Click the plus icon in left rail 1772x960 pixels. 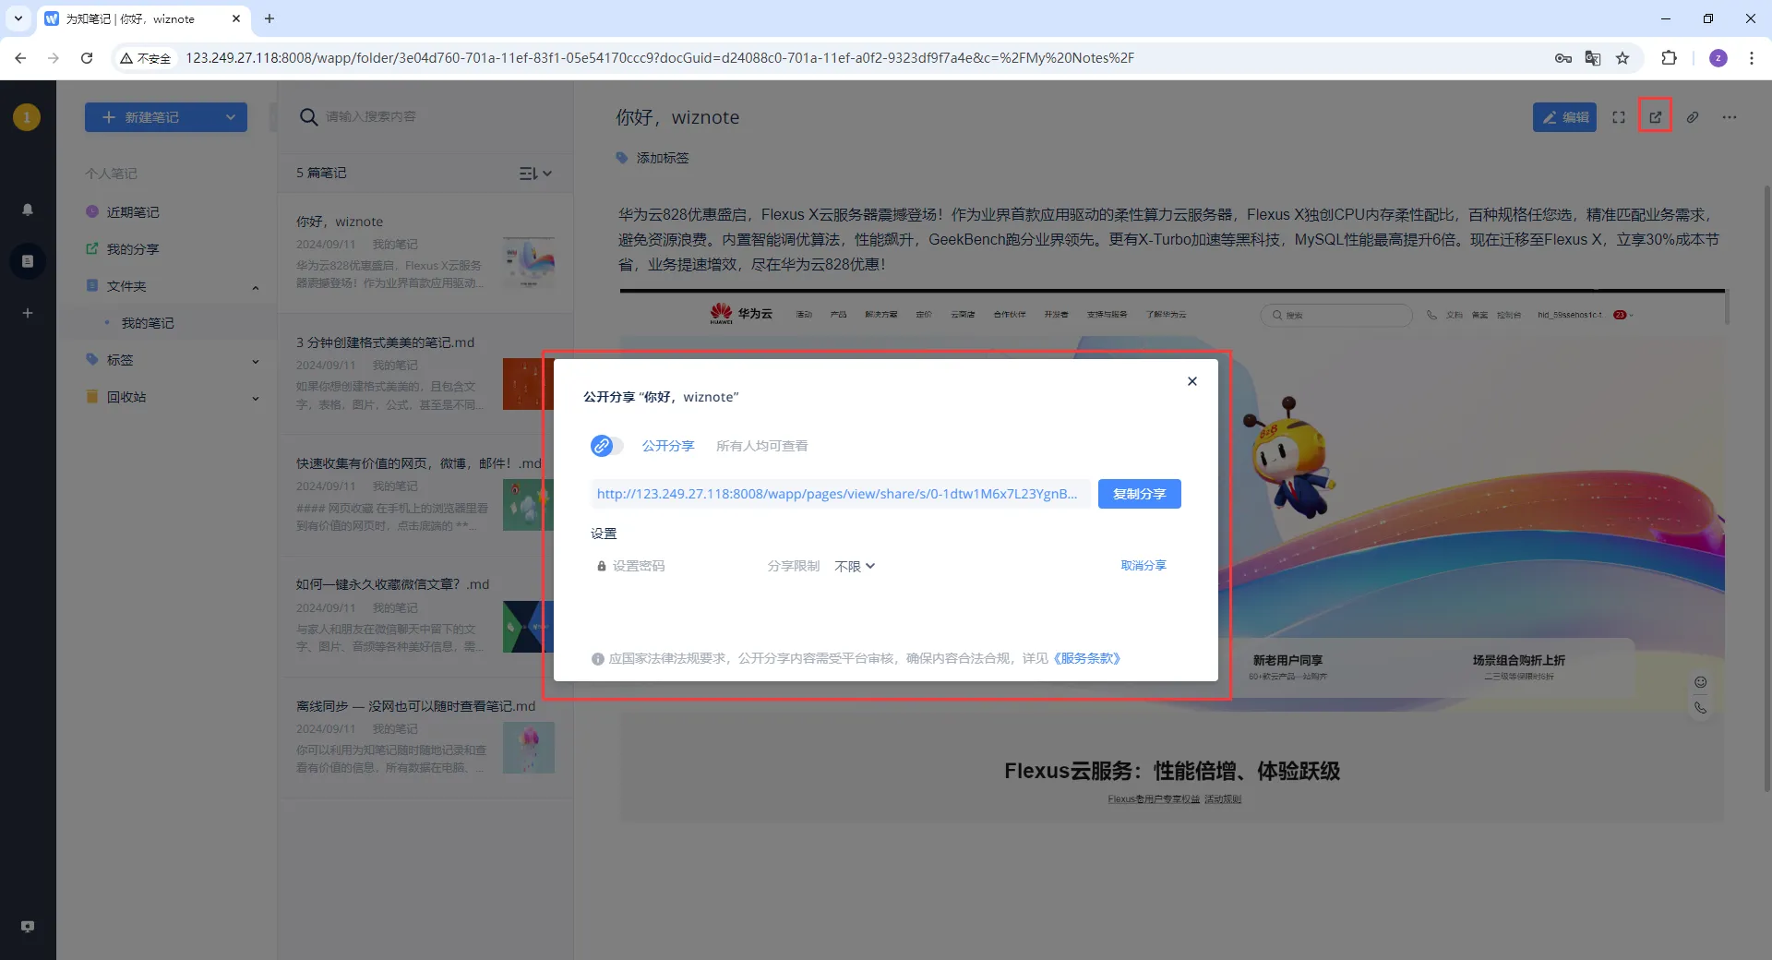[x=28, y=314]
